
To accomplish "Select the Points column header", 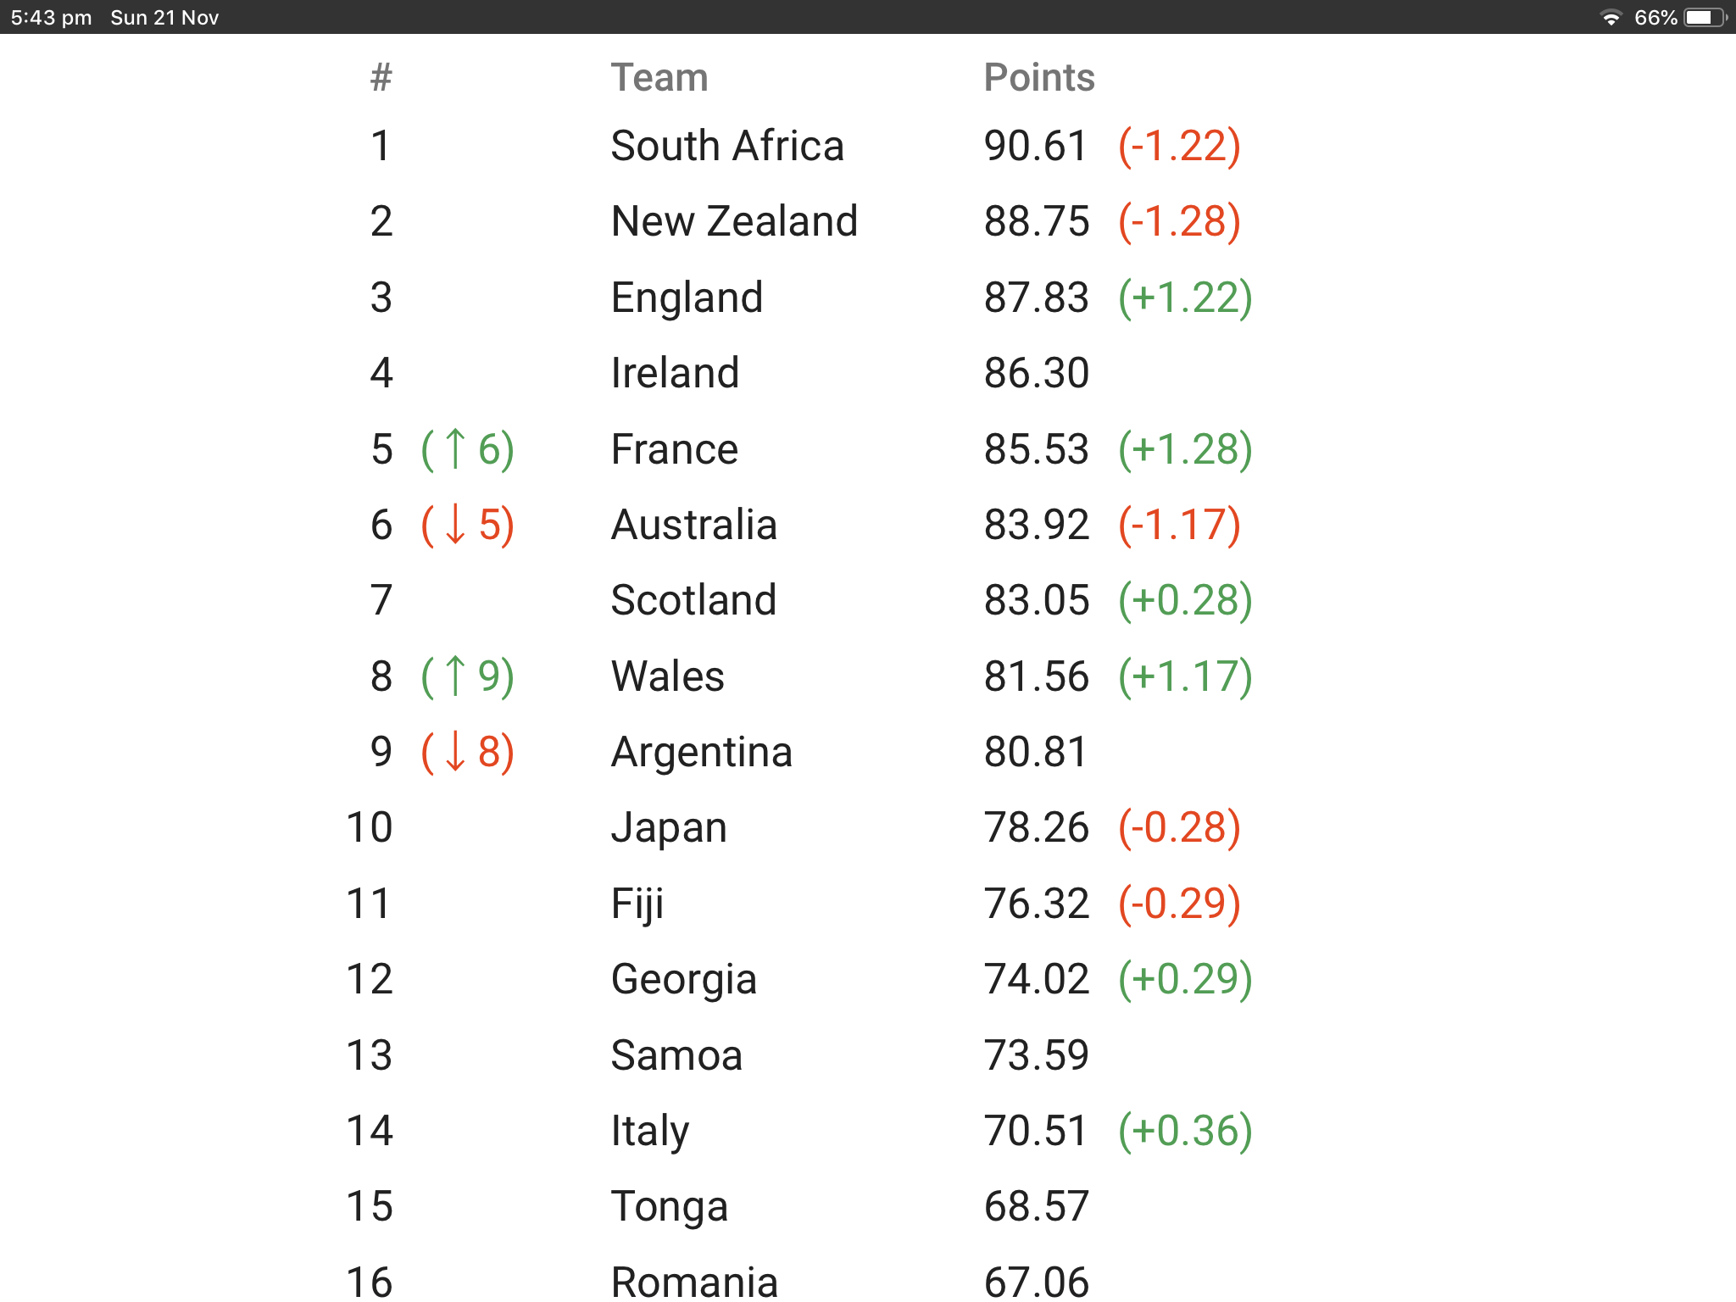I will [1039, 78].
